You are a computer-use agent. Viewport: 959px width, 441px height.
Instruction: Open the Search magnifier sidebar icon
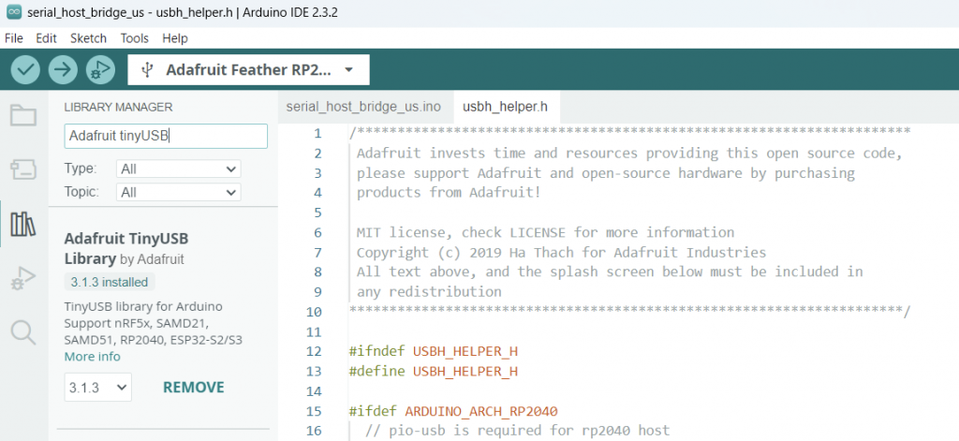click(23, 332)
